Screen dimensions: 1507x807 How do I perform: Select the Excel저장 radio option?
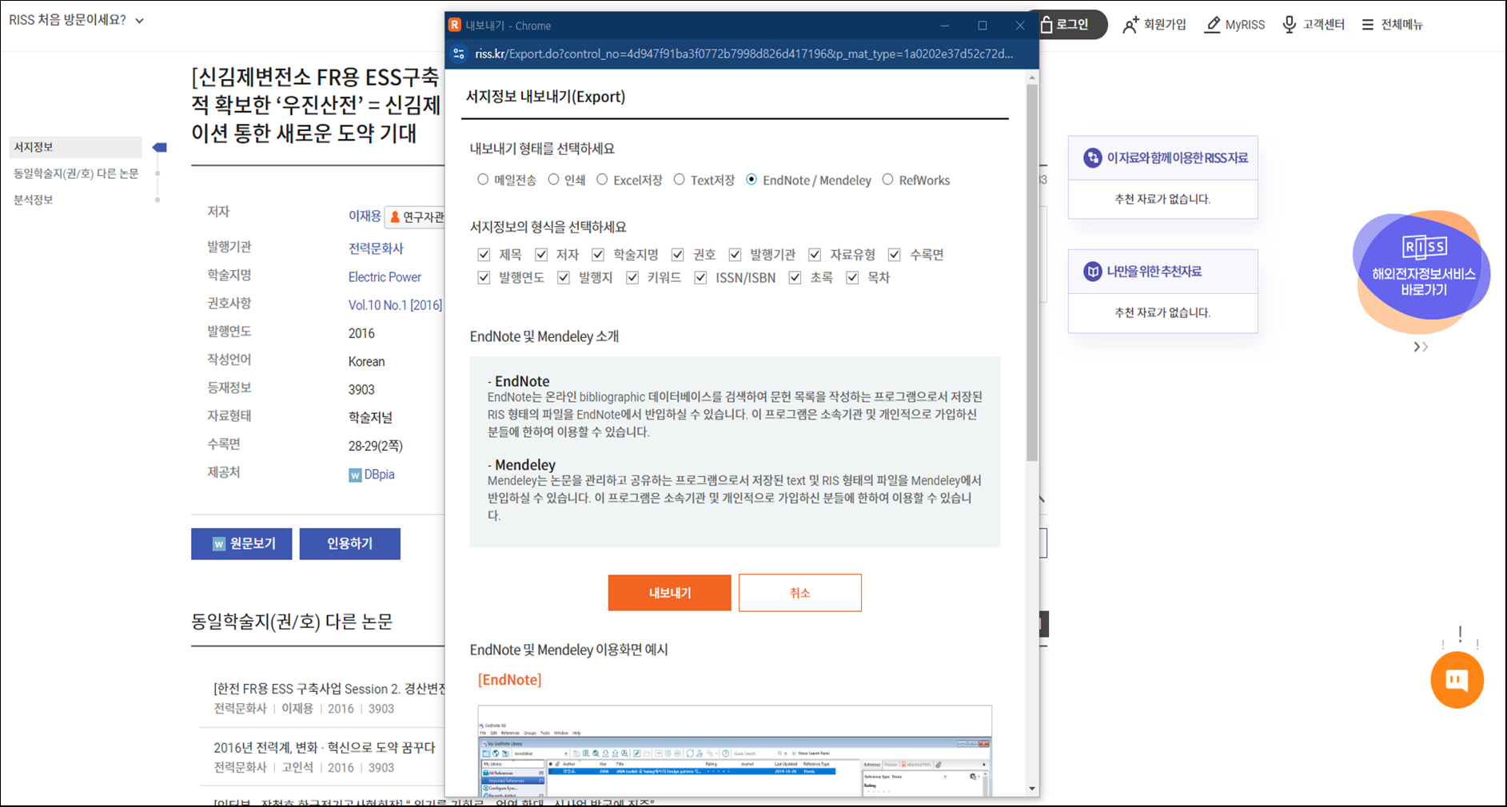[x=602, y=180]
